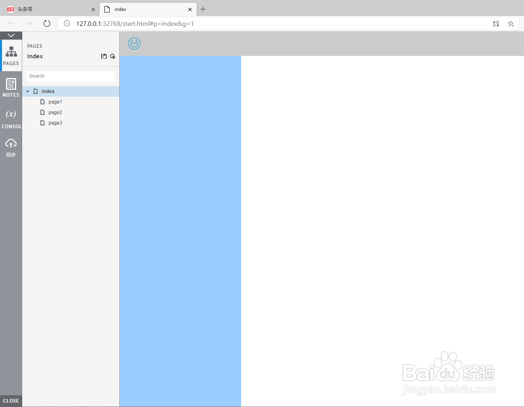Open the NOTES panel
The image size is (524, 407).
(11, 87)
